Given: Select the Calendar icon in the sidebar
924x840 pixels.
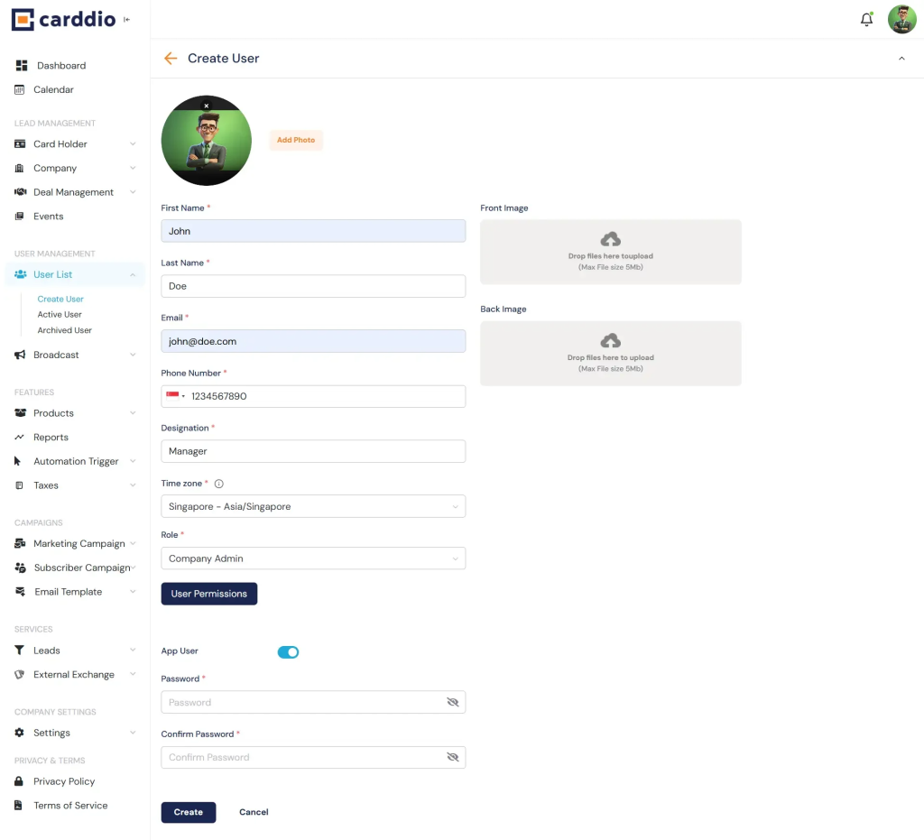Looking at the screenshot, I should 20,89.
